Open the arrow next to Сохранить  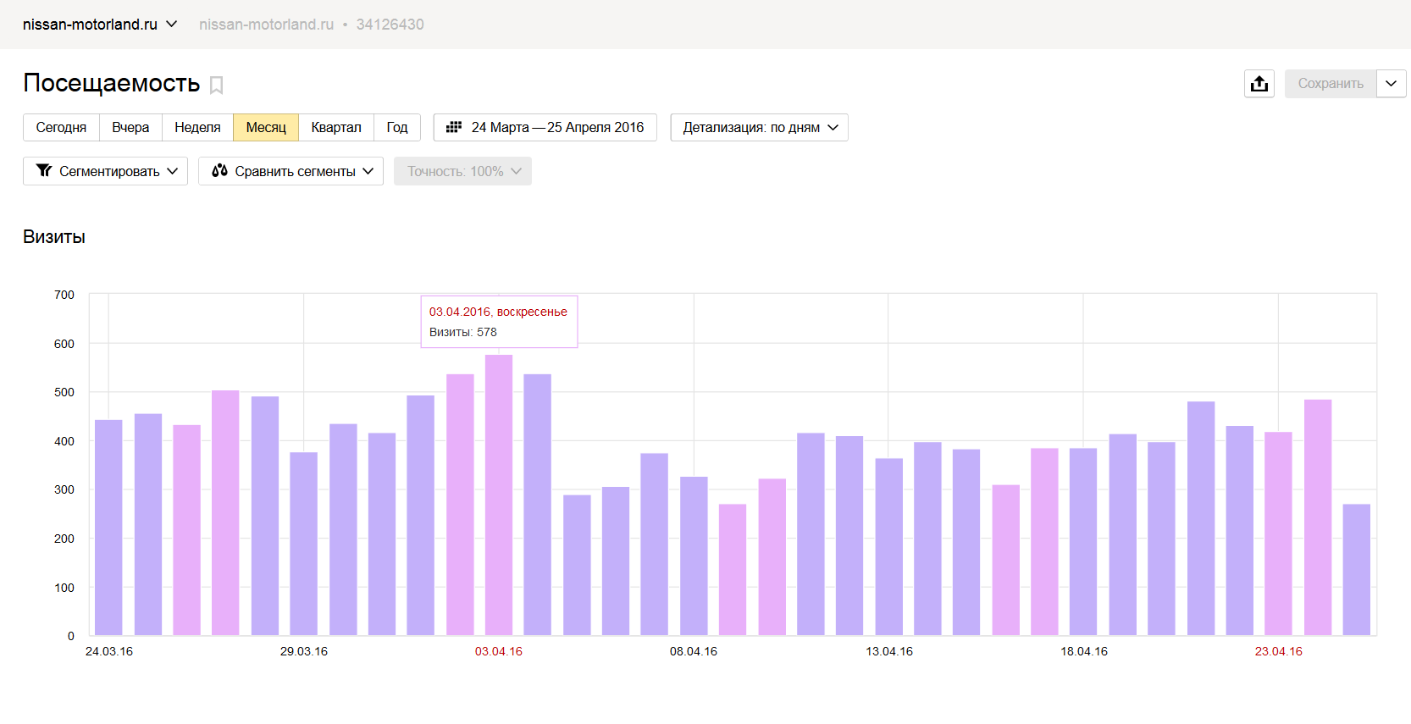pyautogui.click(x=1392, y=84)
